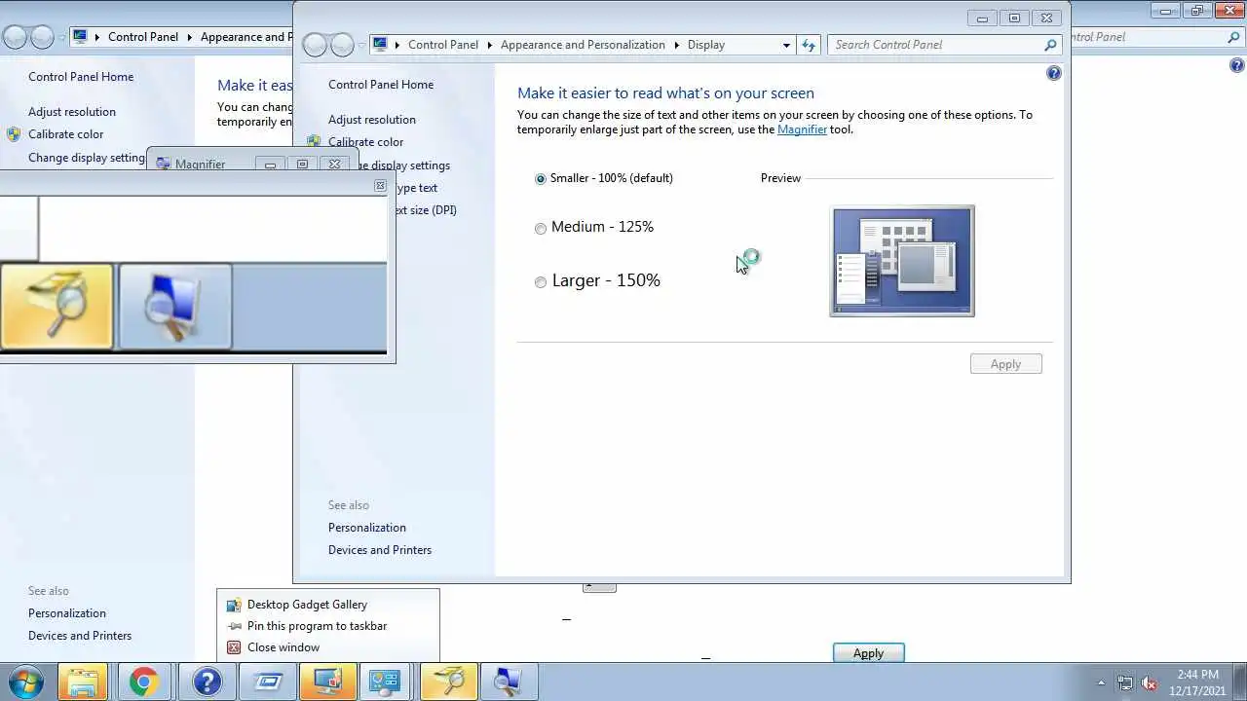
Task: Select Appearance and Personalization breadcrumb in front window
Action: pos(583,45)
